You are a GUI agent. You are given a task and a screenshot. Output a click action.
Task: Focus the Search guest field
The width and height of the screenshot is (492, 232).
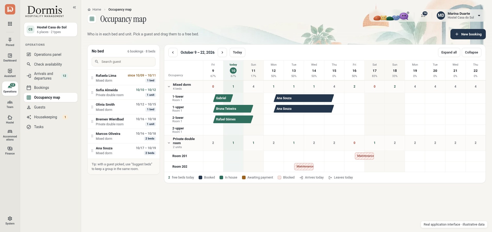tap(123, 62)
